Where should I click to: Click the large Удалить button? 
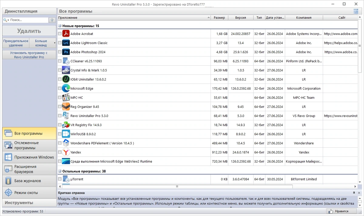pyautogui.click(x=29, y=31)
